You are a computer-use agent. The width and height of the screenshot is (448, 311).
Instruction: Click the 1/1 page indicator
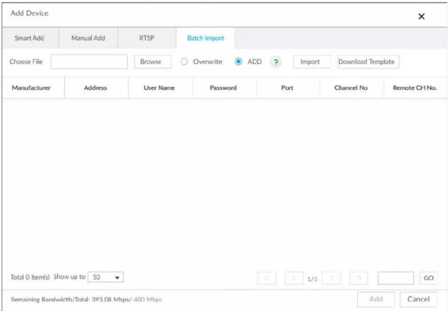tap(313, 279)
